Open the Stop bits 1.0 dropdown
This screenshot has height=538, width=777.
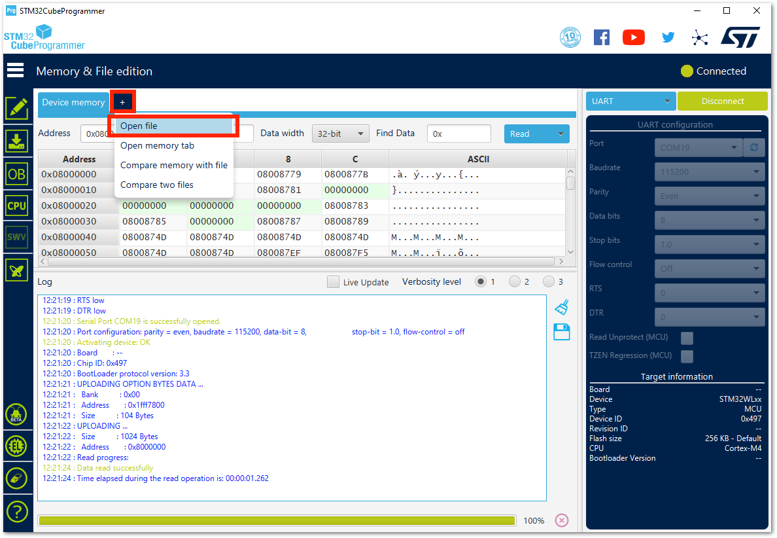709,244
